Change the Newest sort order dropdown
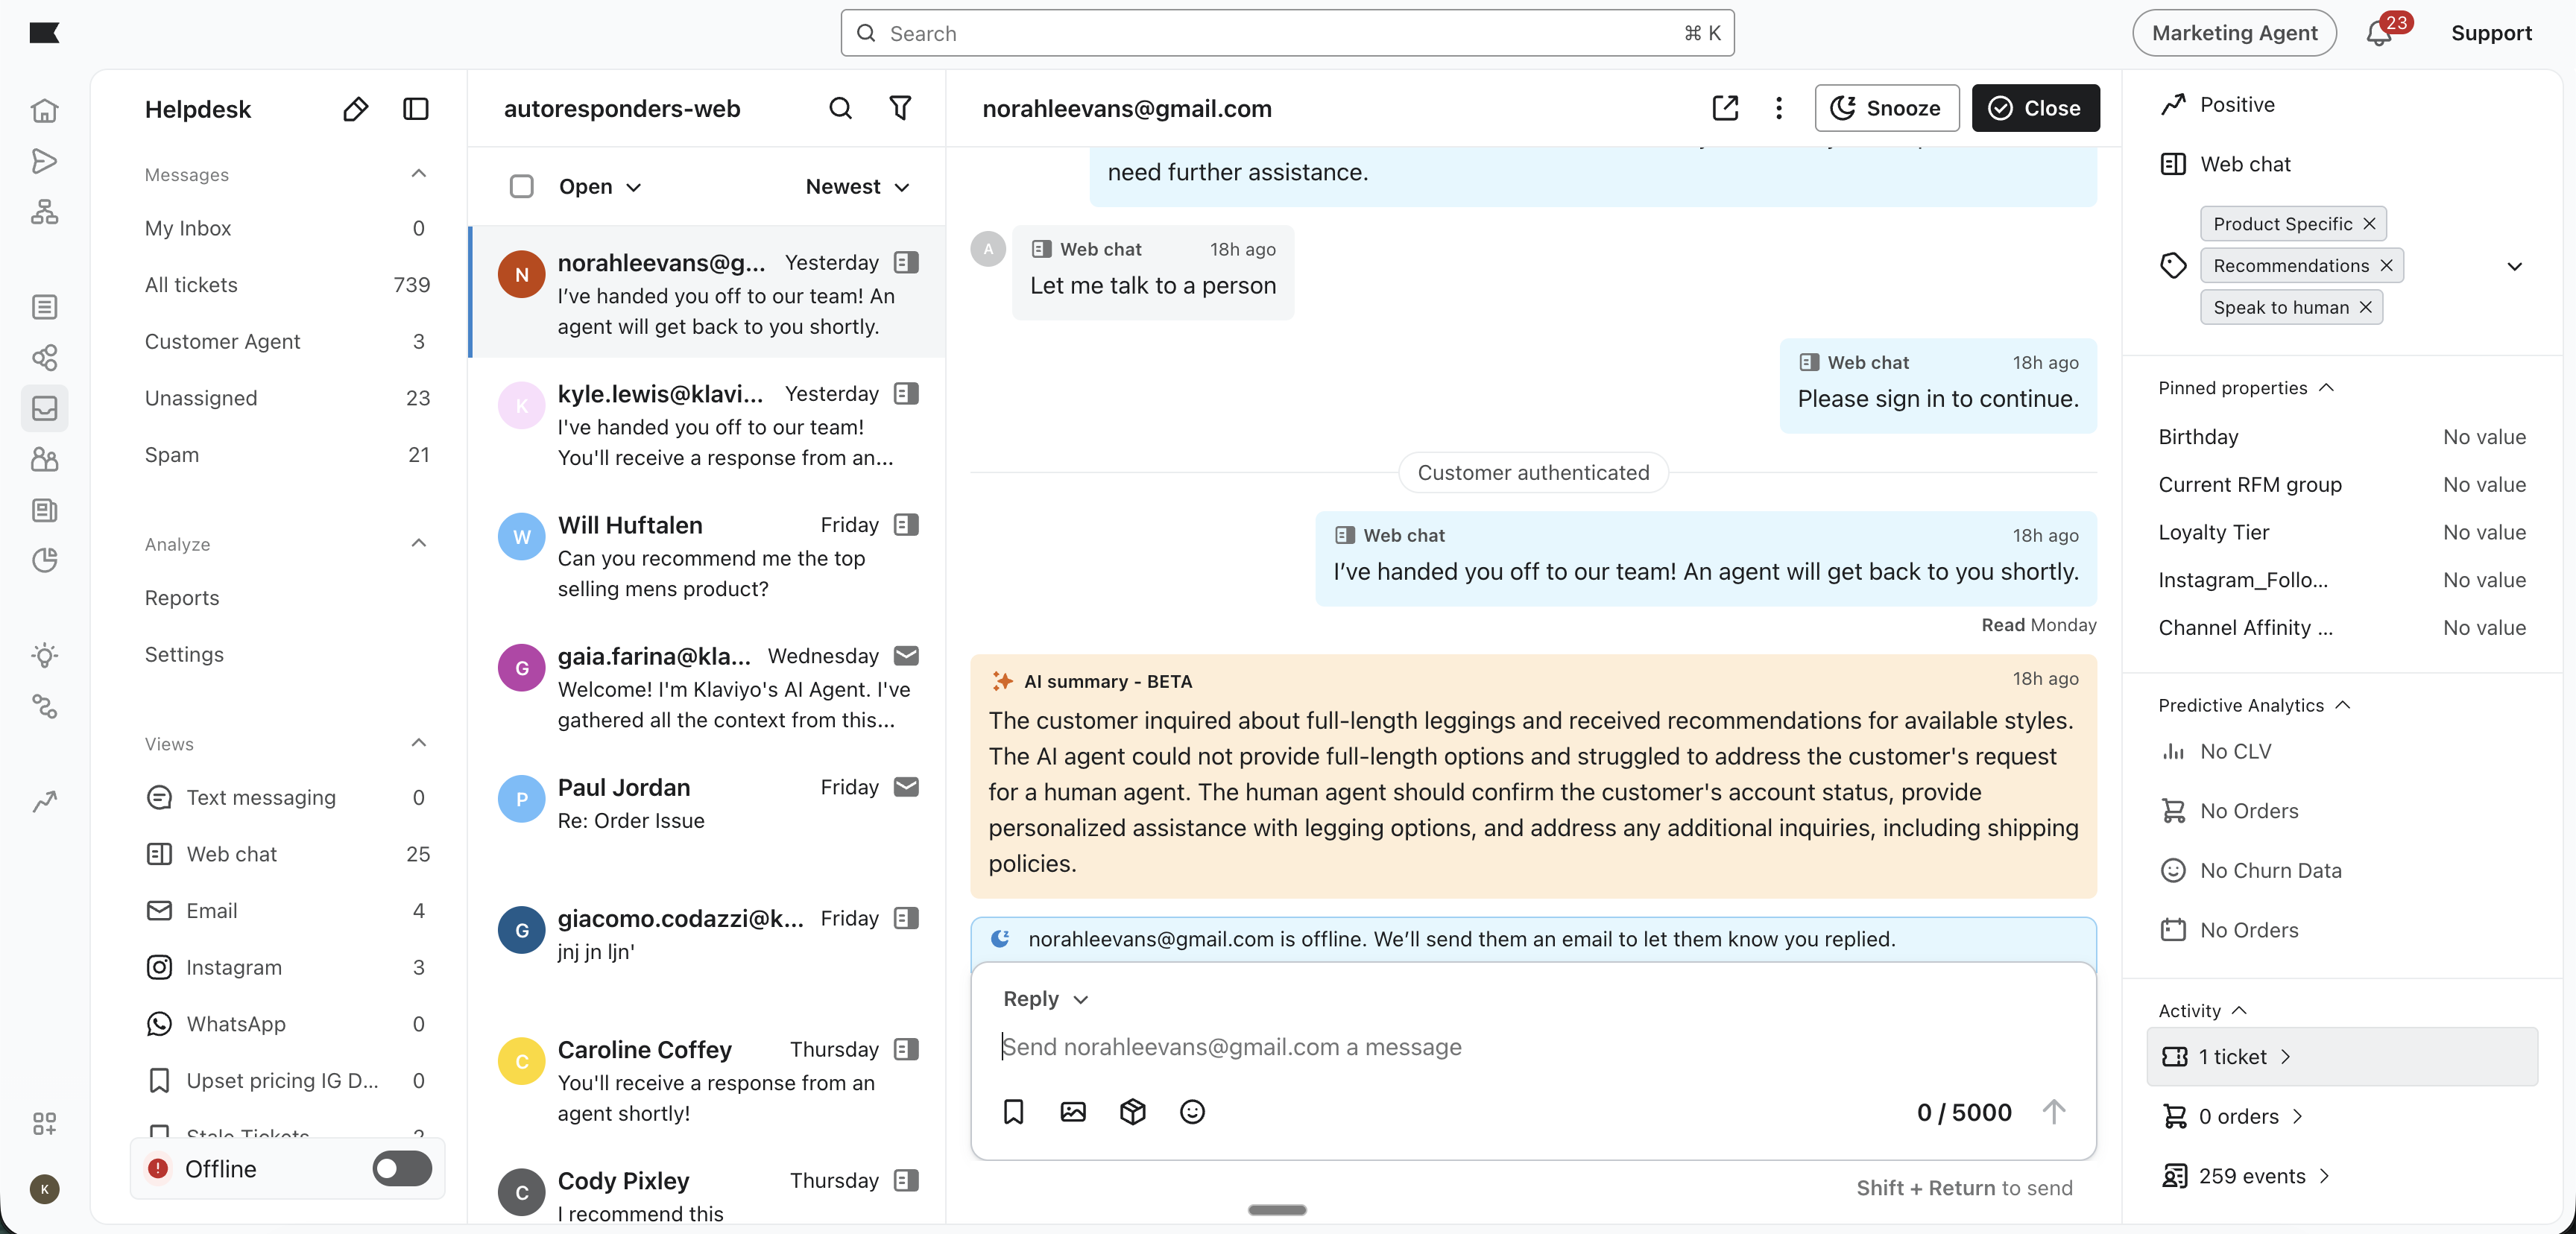The image size is (2576, 1234). pos(858,187)
